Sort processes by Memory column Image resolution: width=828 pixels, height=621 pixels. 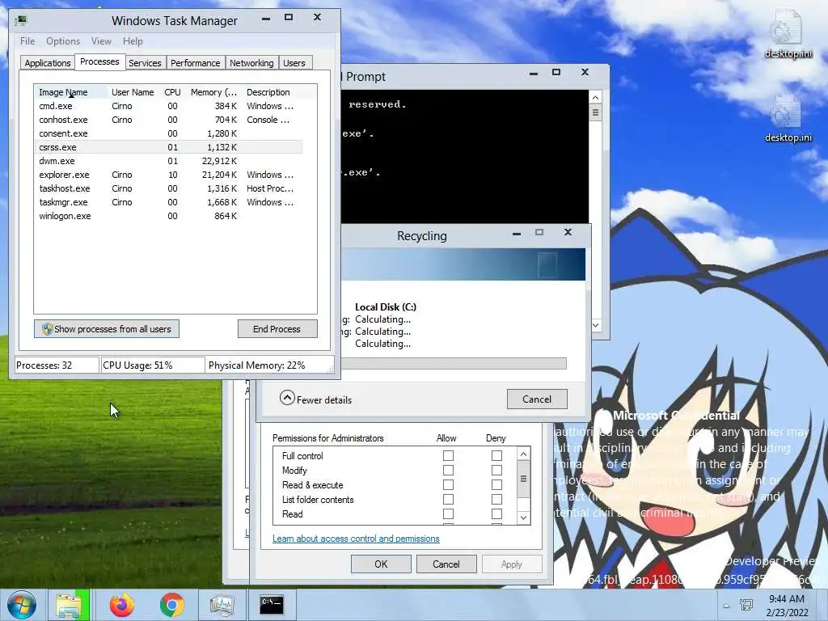pos(213,92)
